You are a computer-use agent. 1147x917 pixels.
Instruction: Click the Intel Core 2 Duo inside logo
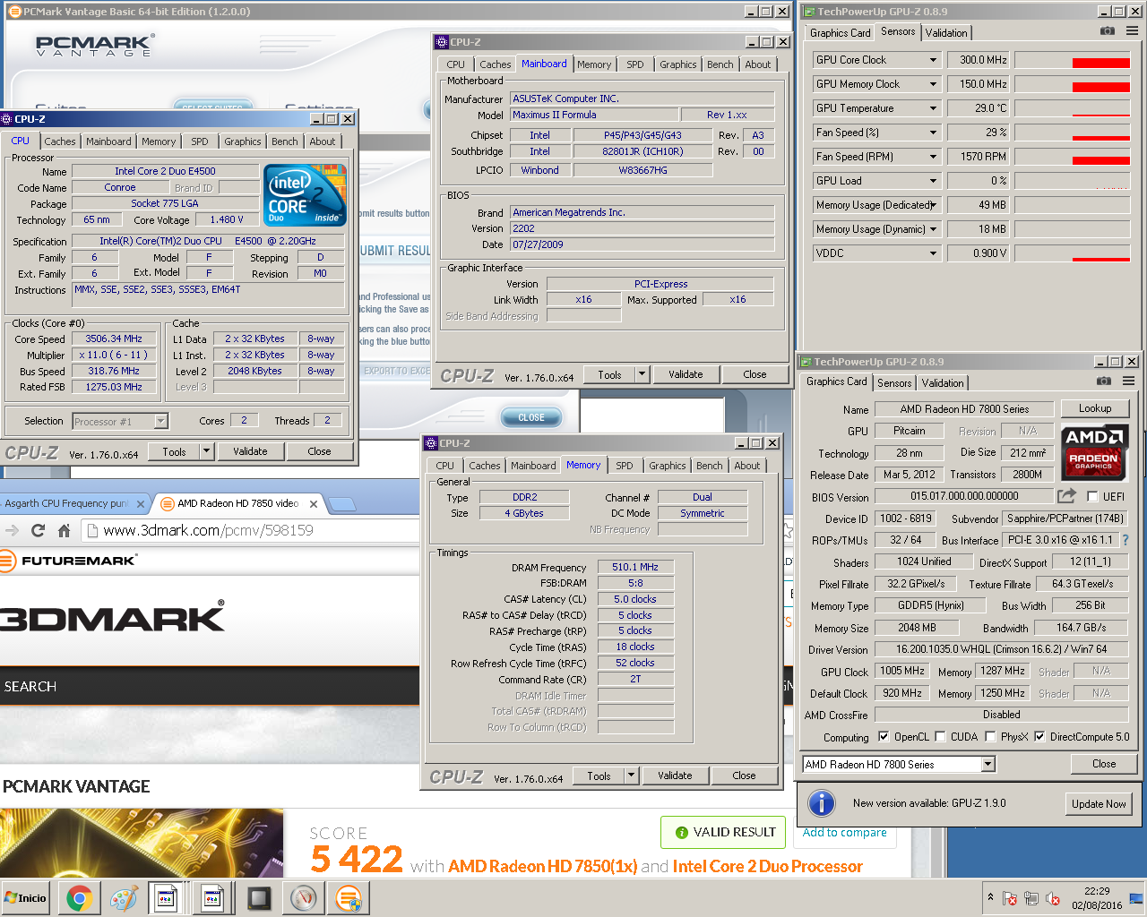click(306, 195)
